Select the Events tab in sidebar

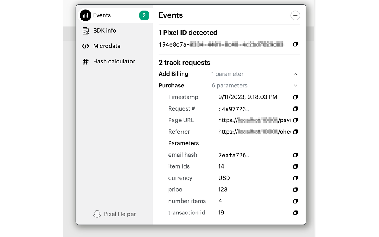tap(102, 15)
